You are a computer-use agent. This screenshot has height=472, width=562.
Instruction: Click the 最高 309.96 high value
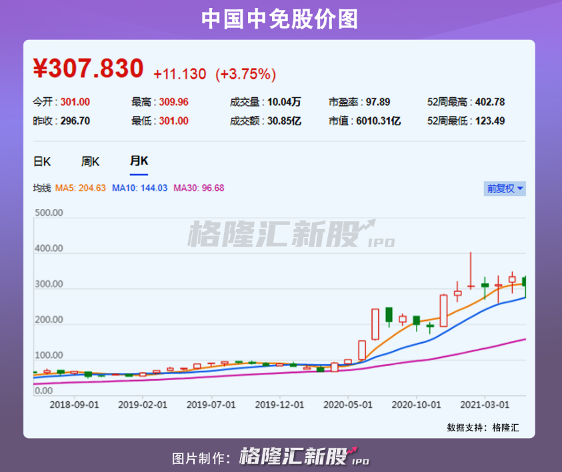pos(160,102)
